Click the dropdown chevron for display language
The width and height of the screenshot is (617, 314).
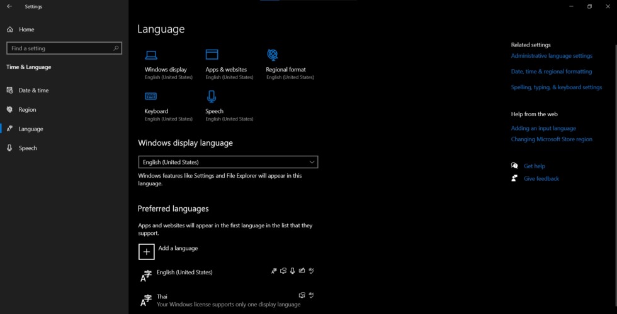[x=312, y=162]
